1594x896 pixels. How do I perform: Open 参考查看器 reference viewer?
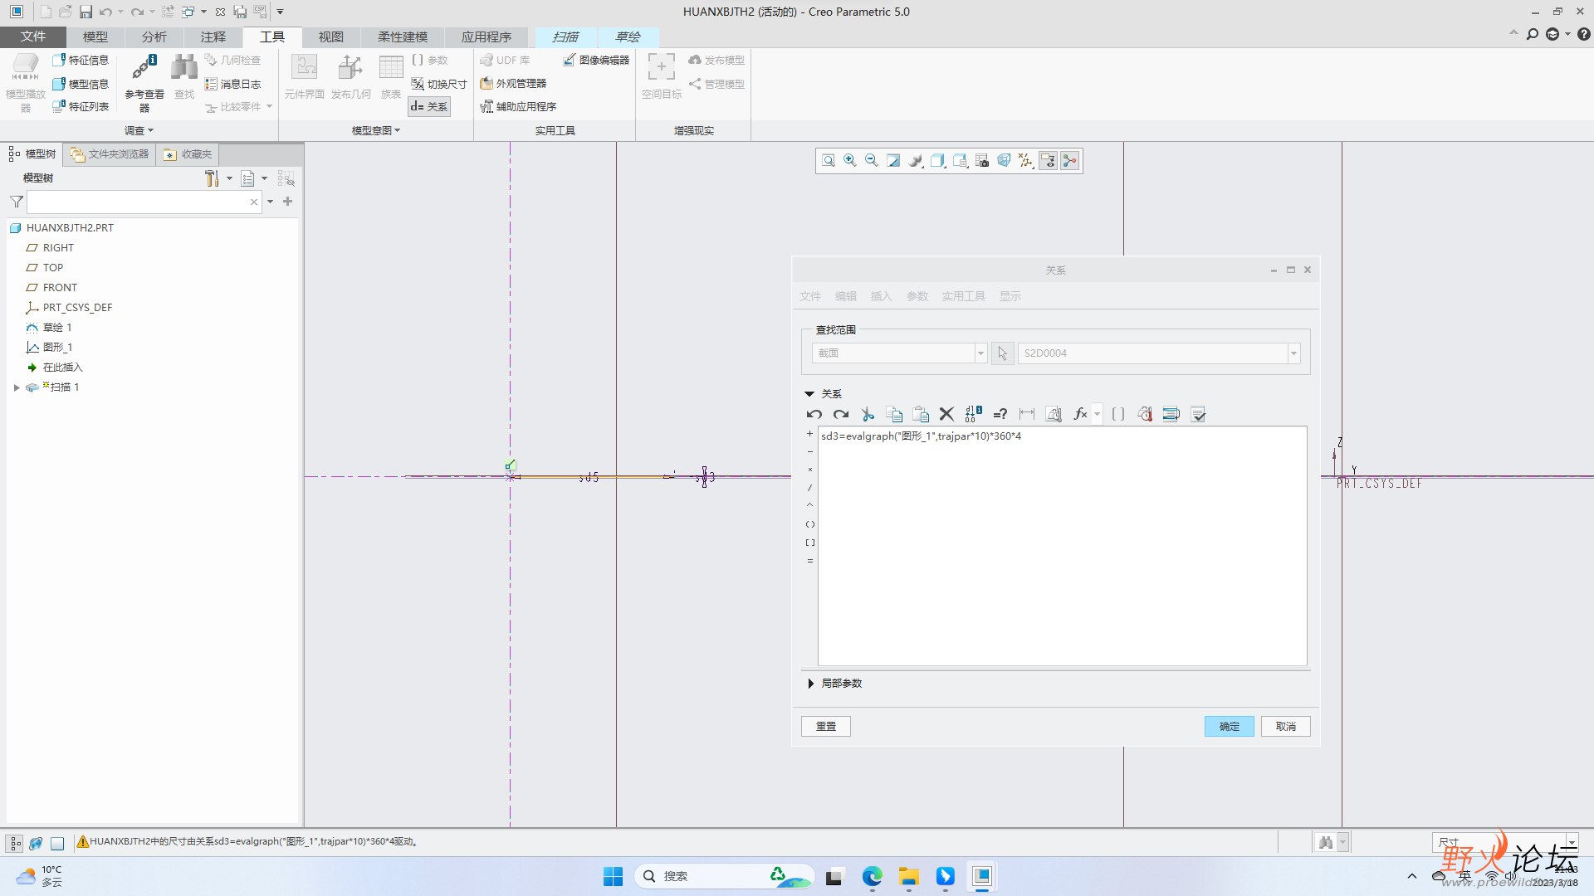(x=144, y=83)
